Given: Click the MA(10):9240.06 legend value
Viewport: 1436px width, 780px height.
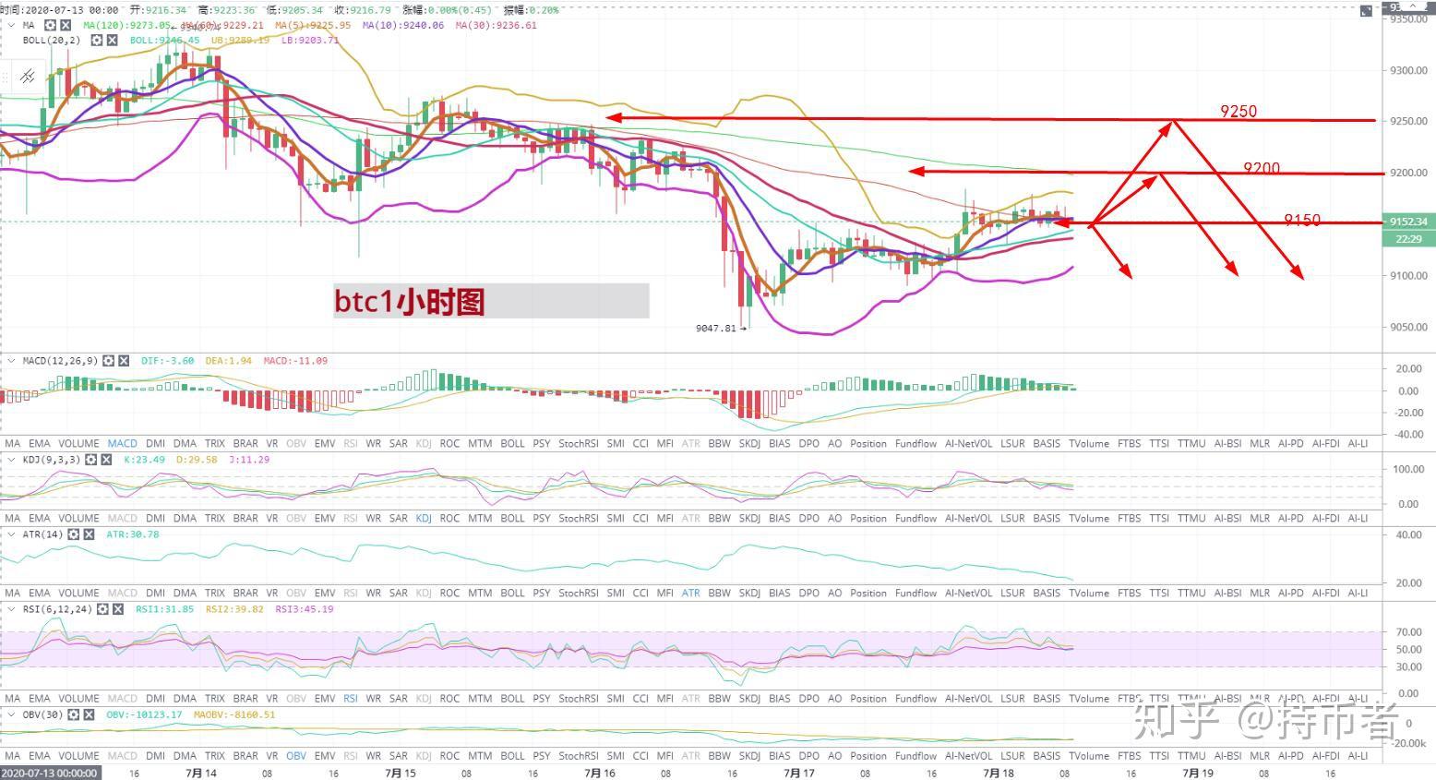Looking at the screenshot, I should click(x=403, y=26).
